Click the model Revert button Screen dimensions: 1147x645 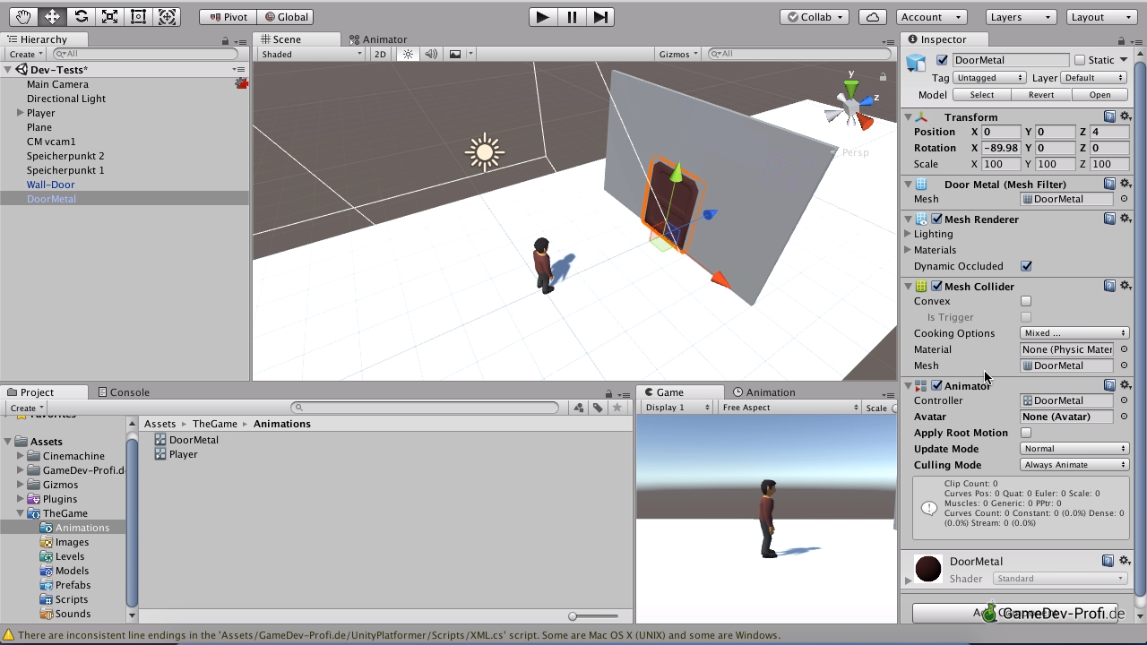coord(1041,95)
